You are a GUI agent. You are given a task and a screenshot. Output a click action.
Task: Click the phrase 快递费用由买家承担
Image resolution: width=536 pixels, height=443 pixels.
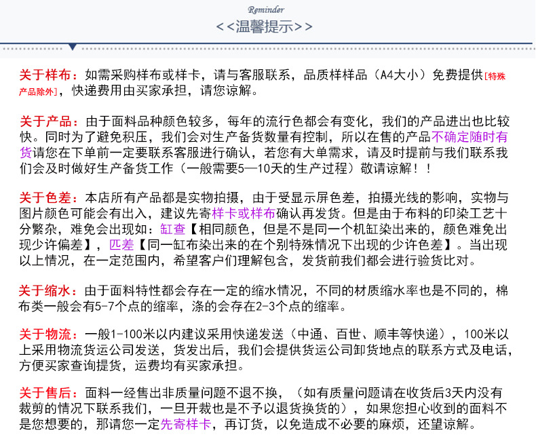[129, 91]
